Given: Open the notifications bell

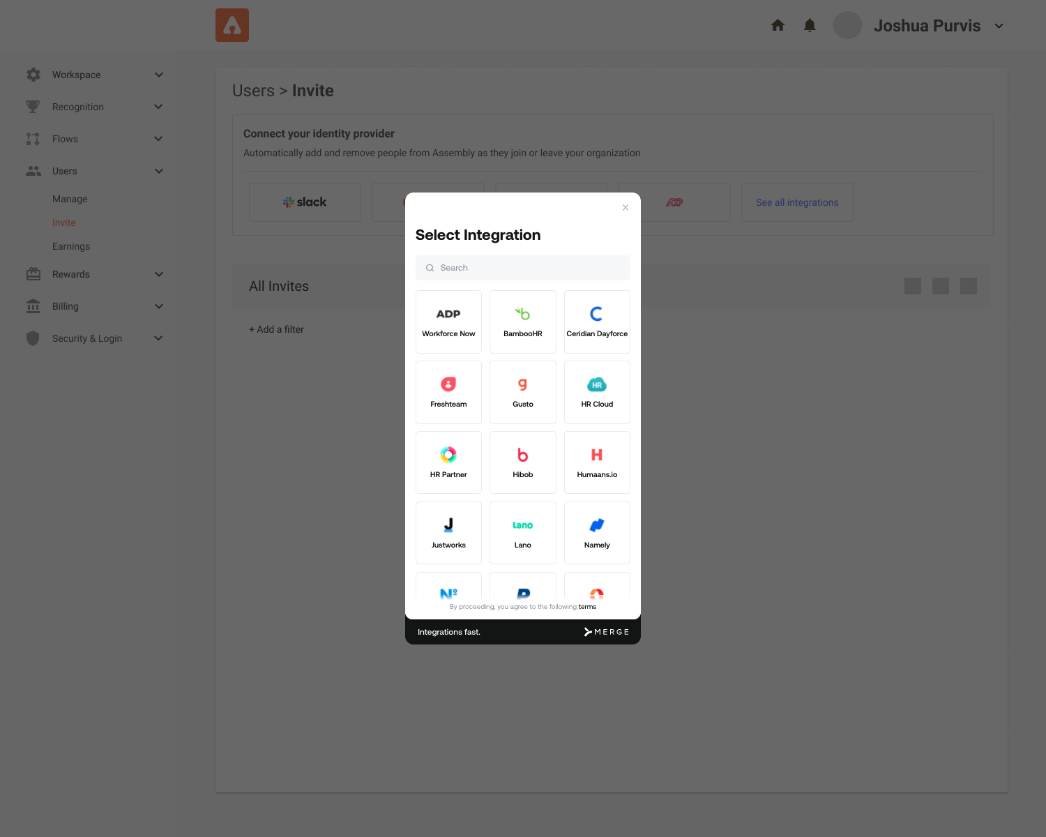Looking at the screenshot, I should coord(810,25).
